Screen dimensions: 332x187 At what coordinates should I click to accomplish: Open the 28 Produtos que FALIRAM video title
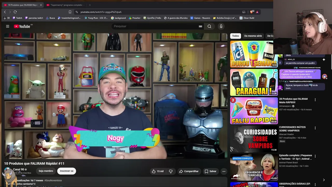(293, 101)
